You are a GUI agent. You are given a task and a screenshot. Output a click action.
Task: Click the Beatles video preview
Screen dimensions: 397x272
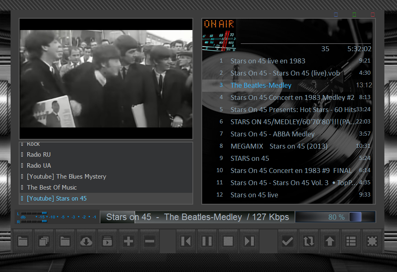[x=106, y=79]
